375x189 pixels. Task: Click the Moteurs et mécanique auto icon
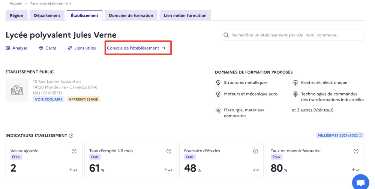tap(218, 94)
